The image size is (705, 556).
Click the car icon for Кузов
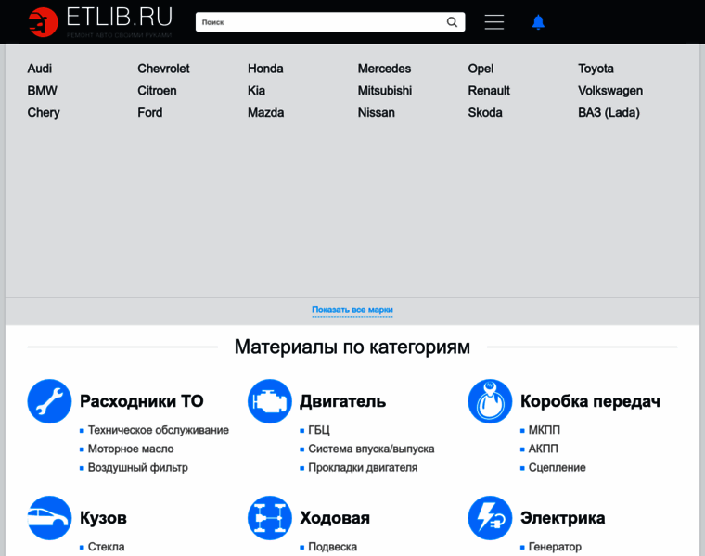(x=49, y=518)
